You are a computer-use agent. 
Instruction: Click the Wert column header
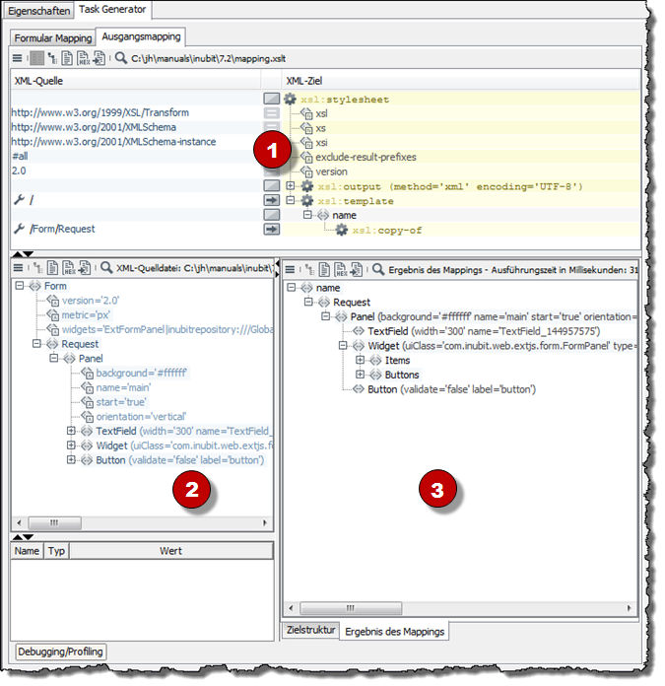[x=171, y=550]
